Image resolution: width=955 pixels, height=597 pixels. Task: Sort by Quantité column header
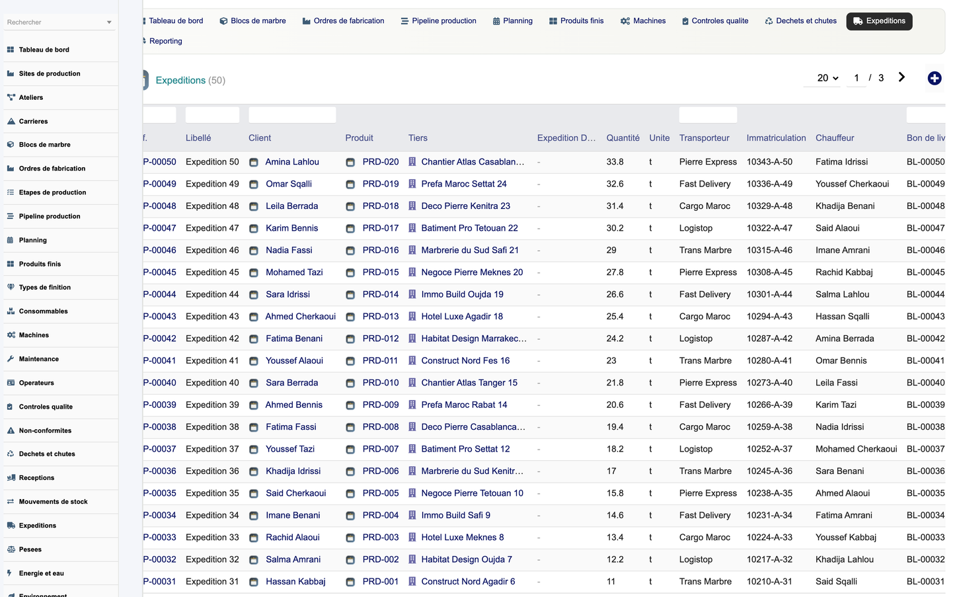623,138
